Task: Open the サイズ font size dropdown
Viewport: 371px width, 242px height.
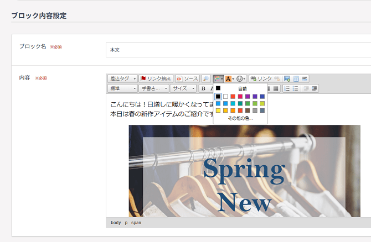Action: point(183,88)
